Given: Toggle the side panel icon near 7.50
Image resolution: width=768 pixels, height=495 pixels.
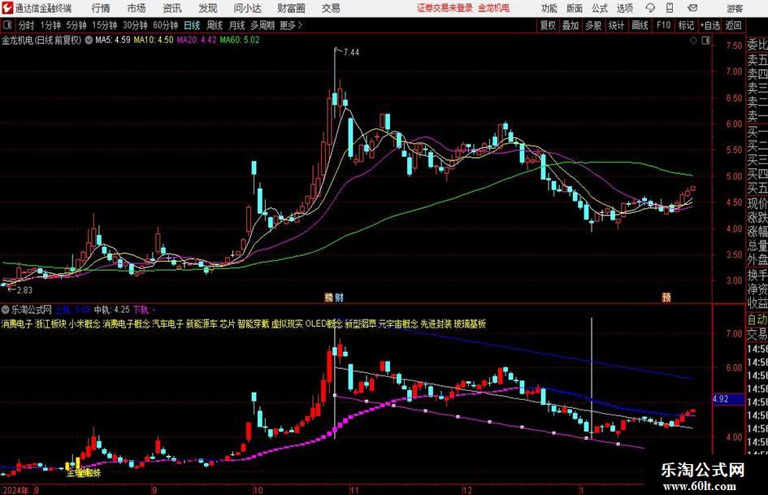Looking at the screenshot, I should pyautogui.click(x=705, y=41).
